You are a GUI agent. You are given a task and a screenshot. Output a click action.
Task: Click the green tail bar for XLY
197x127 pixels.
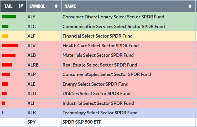click(9, 17)
